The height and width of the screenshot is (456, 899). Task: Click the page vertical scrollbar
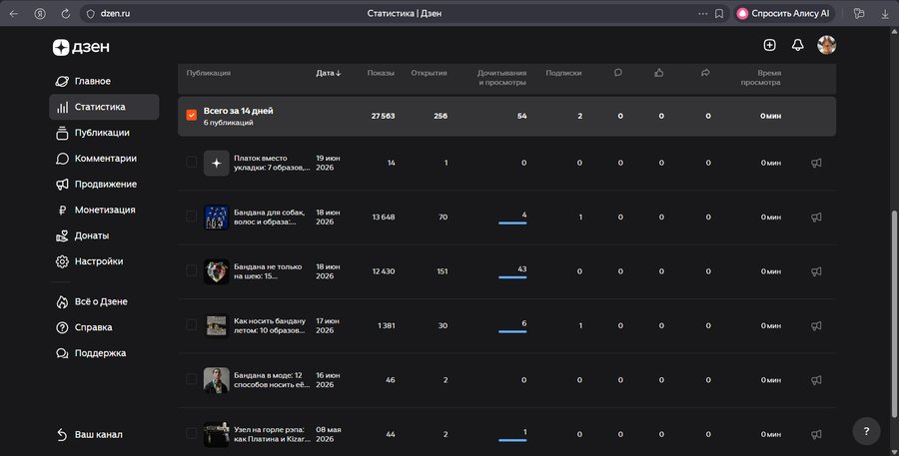point(894,314)
